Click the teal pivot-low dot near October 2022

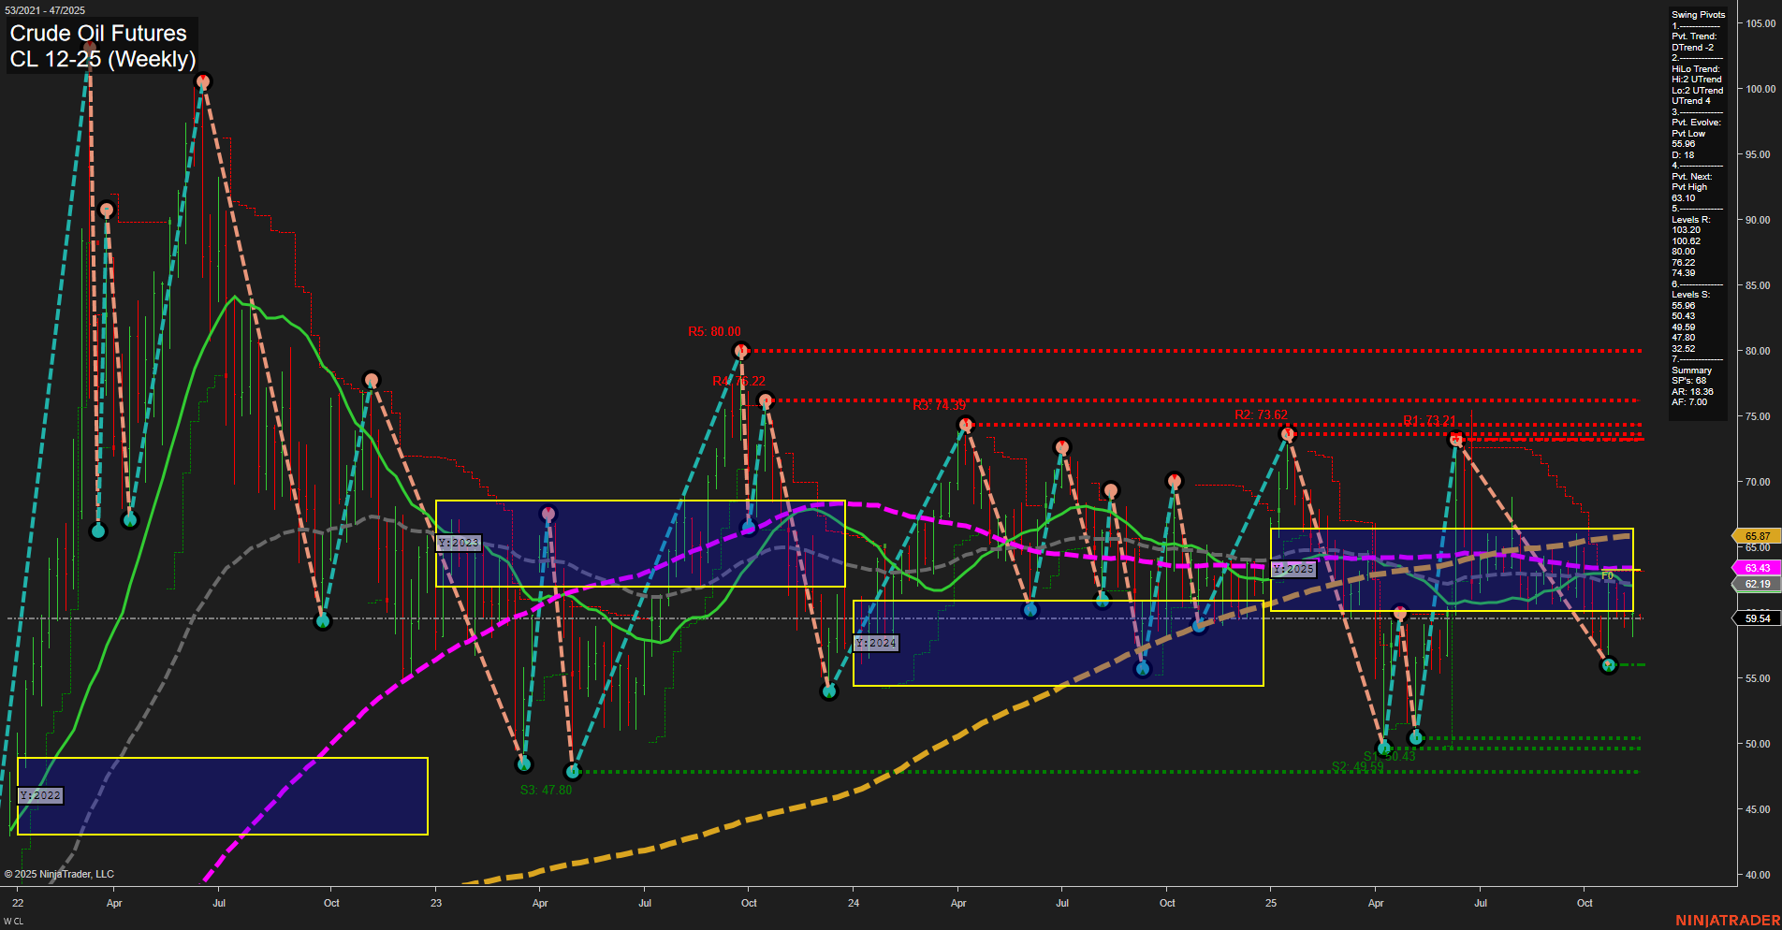(x=323, y=620)
